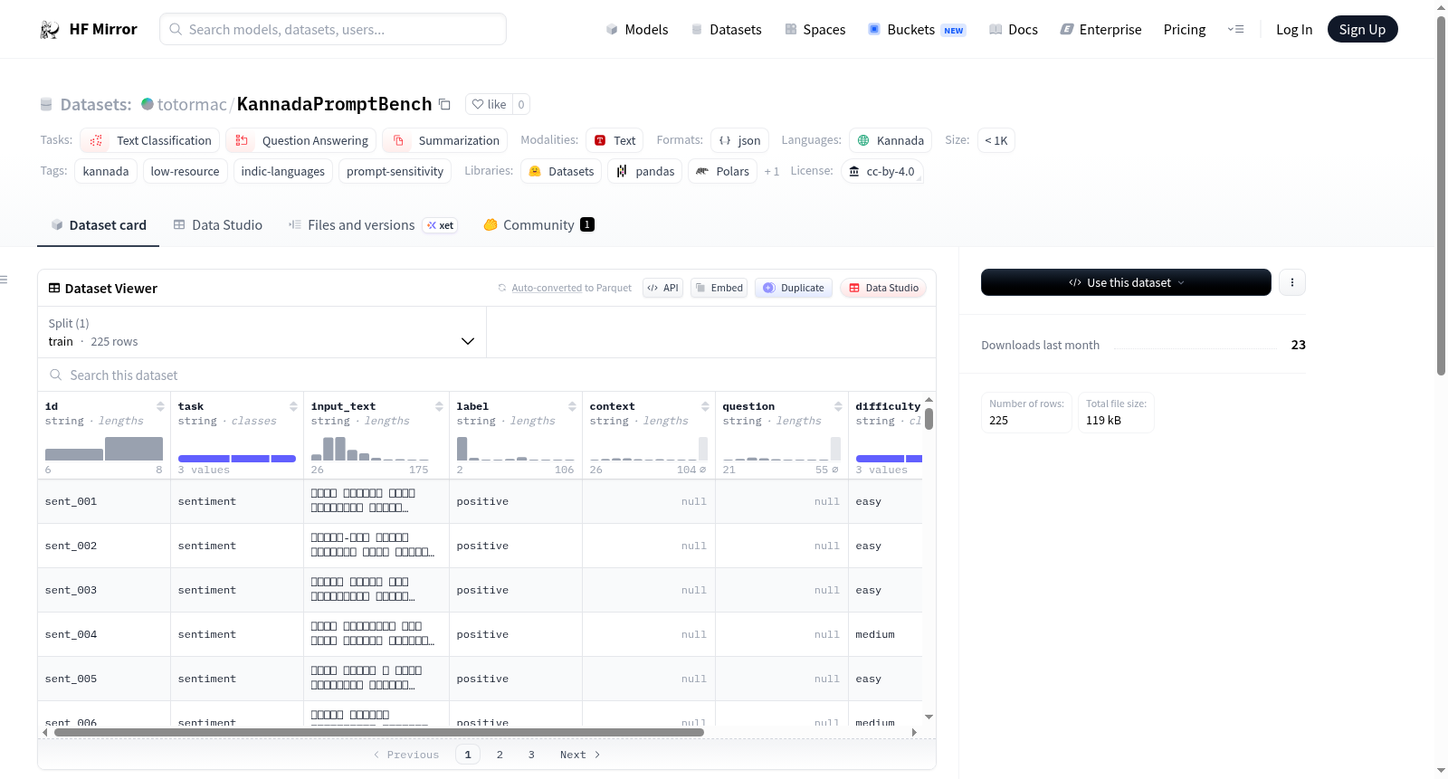Sort the input_text column
The image size is (1448, 779).
pyautogui.click(x=439, y=406)
